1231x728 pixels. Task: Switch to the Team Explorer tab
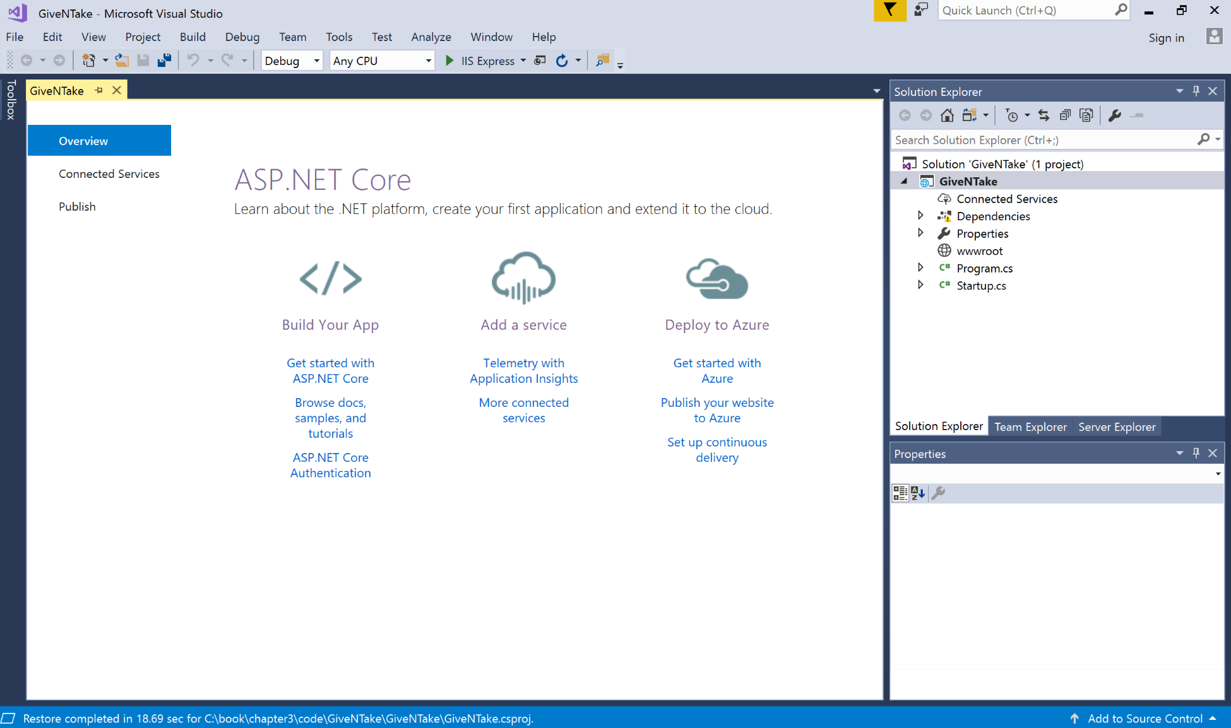click(x=1030, y=426)
